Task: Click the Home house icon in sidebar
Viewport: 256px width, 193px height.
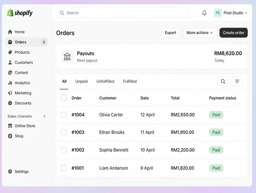Action: coord(10,32)
